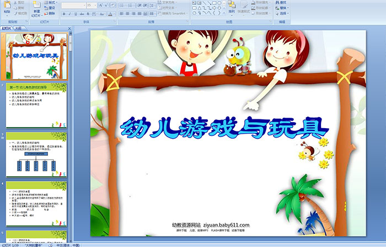Pick the right block arrow shape
The height and width of the screenshot is (247, 386).
click(214, 8)
